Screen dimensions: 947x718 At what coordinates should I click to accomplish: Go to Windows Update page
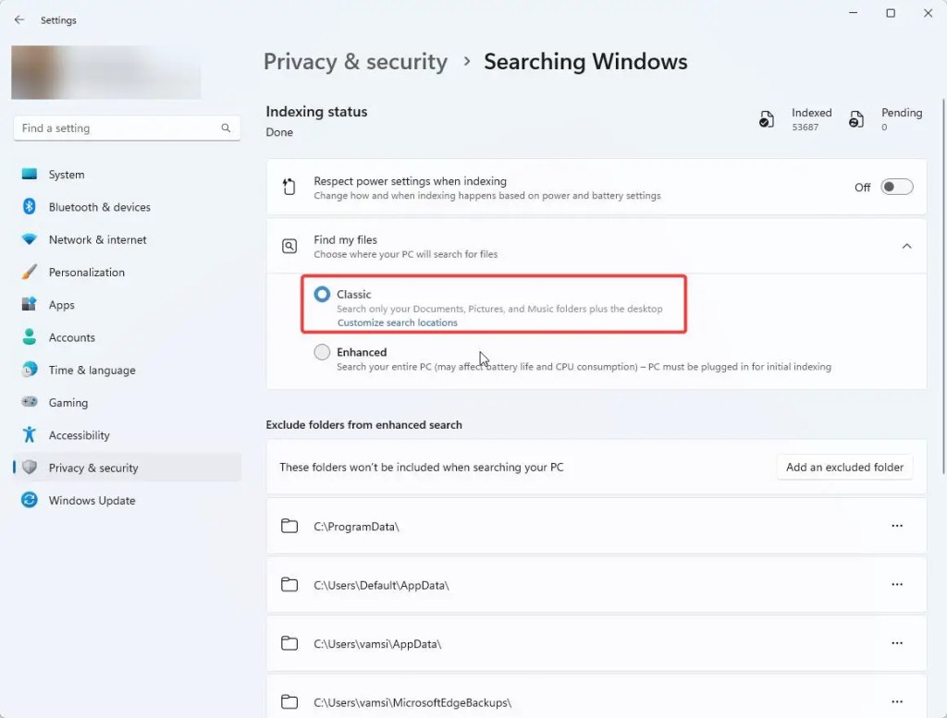127,500
